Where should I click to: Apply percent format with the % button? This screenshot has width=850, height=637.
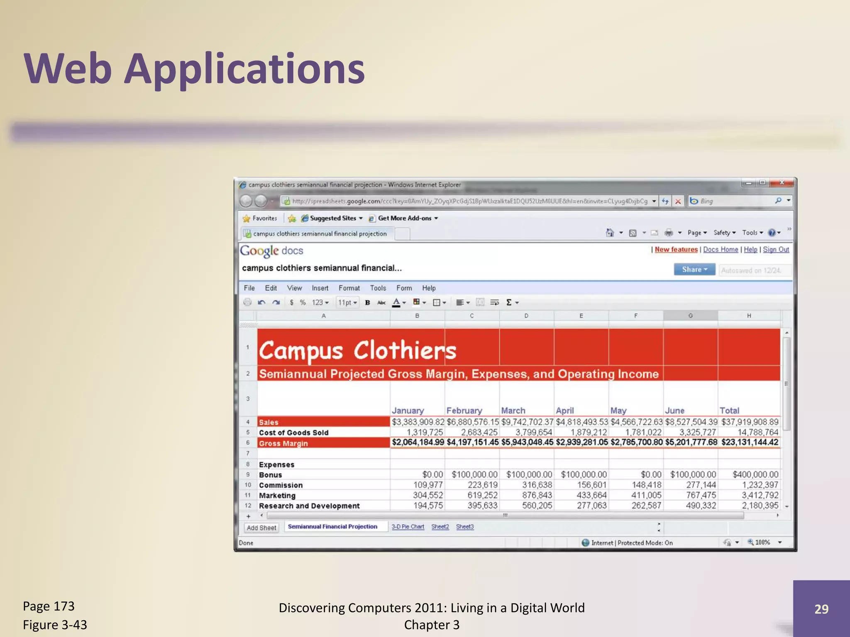pos(303,302)
